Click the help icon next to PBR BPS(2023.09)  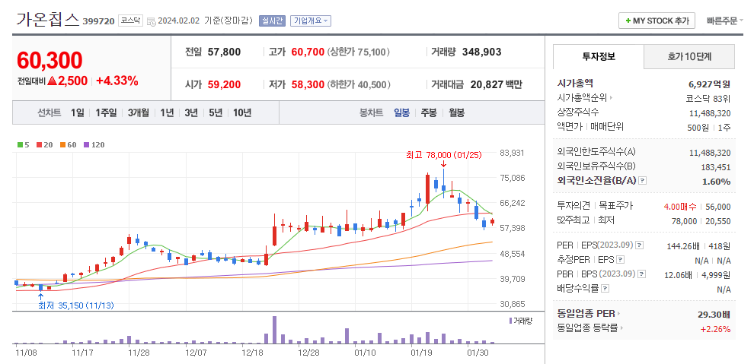[x=641, y=274]
